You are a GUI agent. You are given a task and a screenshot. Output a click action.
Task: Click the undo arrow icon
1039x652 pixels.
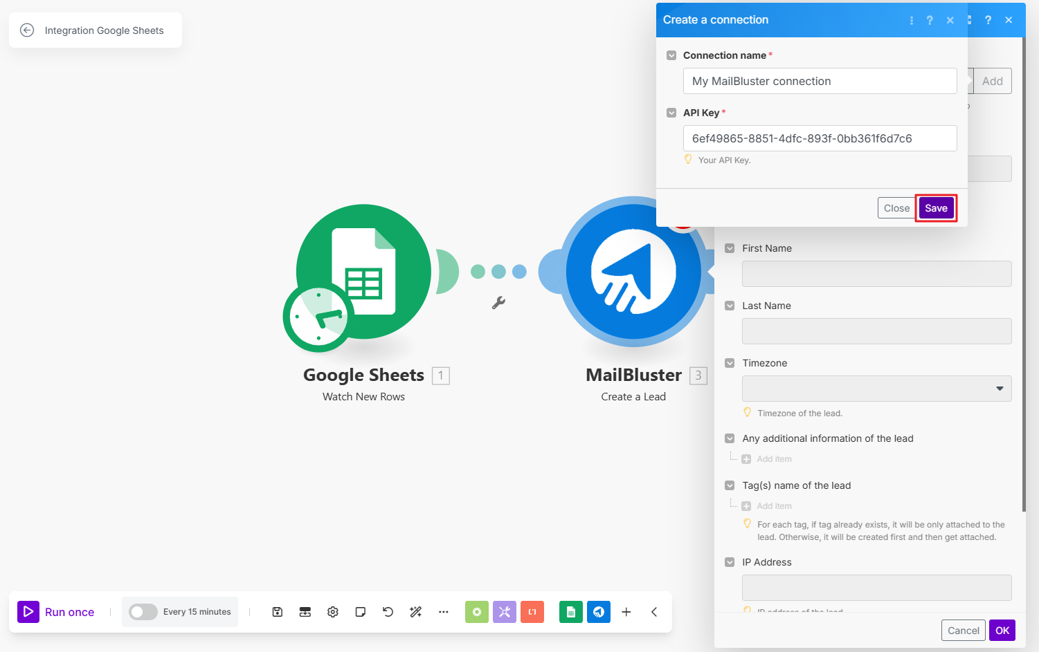(388, 612)
